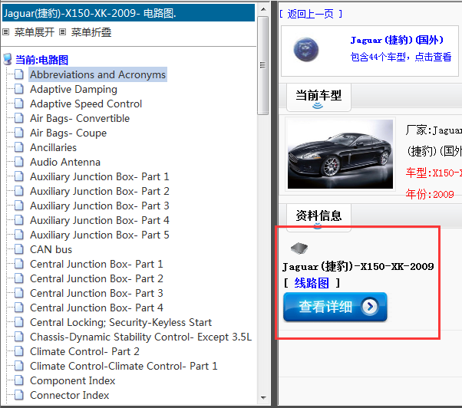The width and height of the screenshot is (462, 408).
Task: Open Chassis-Dynamic Stability Control- Except 3.5L
Action: click(x=141, y=337)
